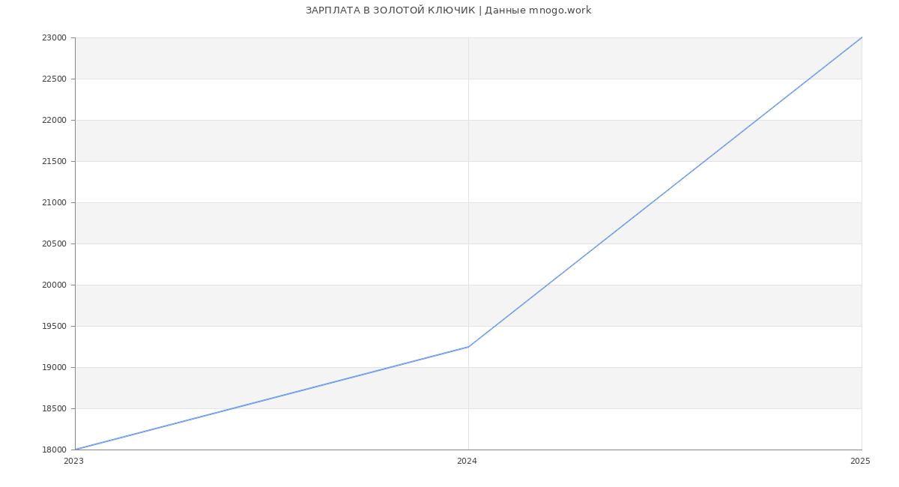Screen dimensions: 899x487
Task: Click the 2025 x-axis label
Action: pos(860,462)
